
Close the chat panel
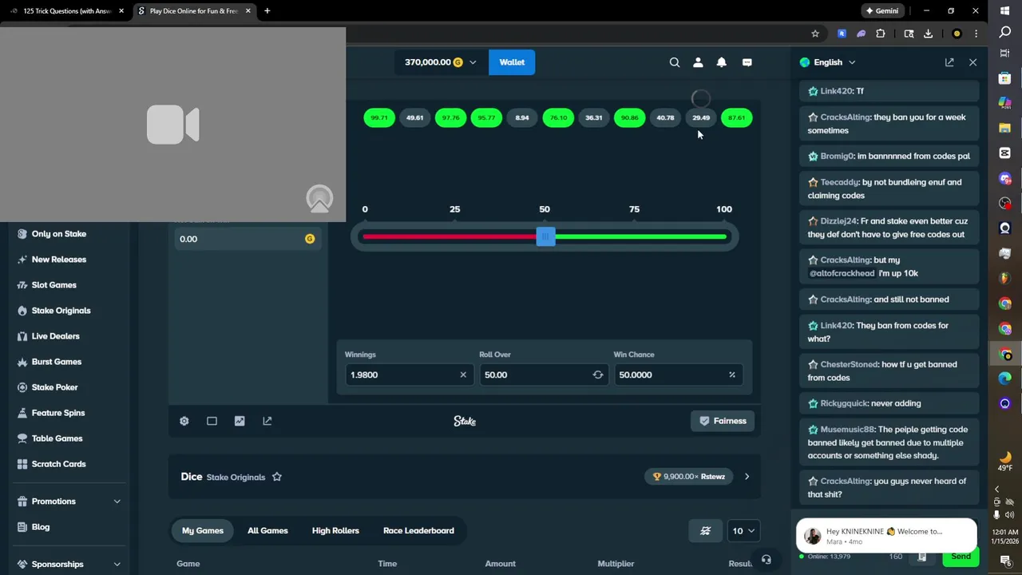[x=972, y=62]
